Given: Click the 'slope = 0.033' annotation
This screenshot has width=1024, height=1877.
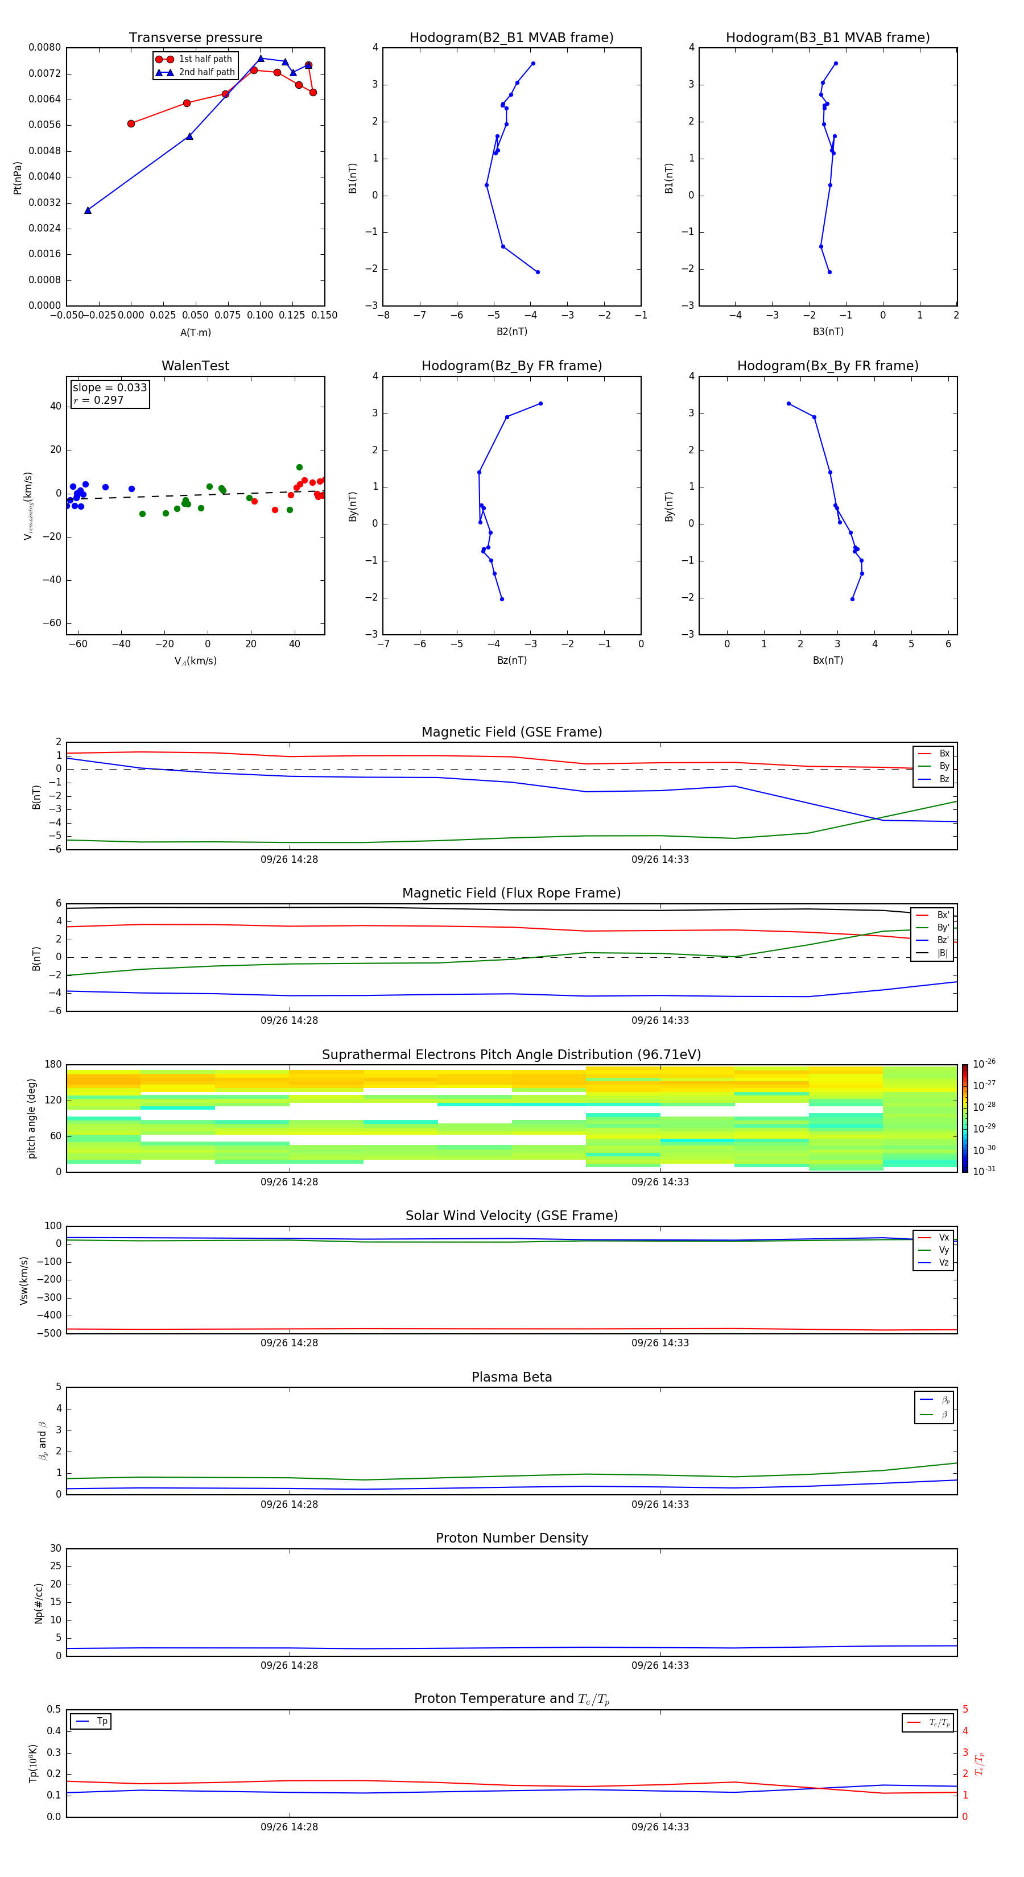Looking at the screenshot, I should (110, 388).
